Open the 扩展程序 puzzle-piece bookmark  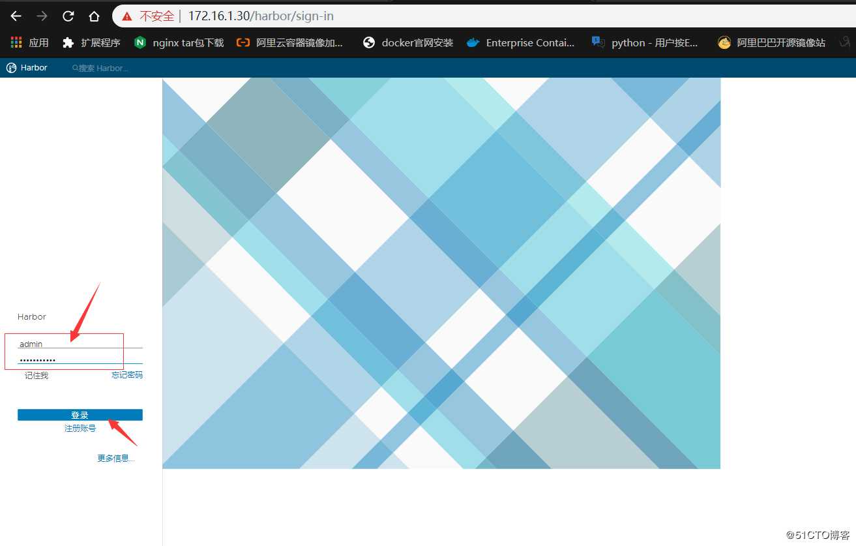tap(91, 42)
